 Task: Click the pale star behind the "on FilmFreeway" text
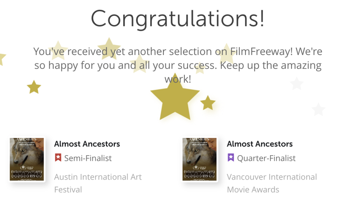point(226,54)
